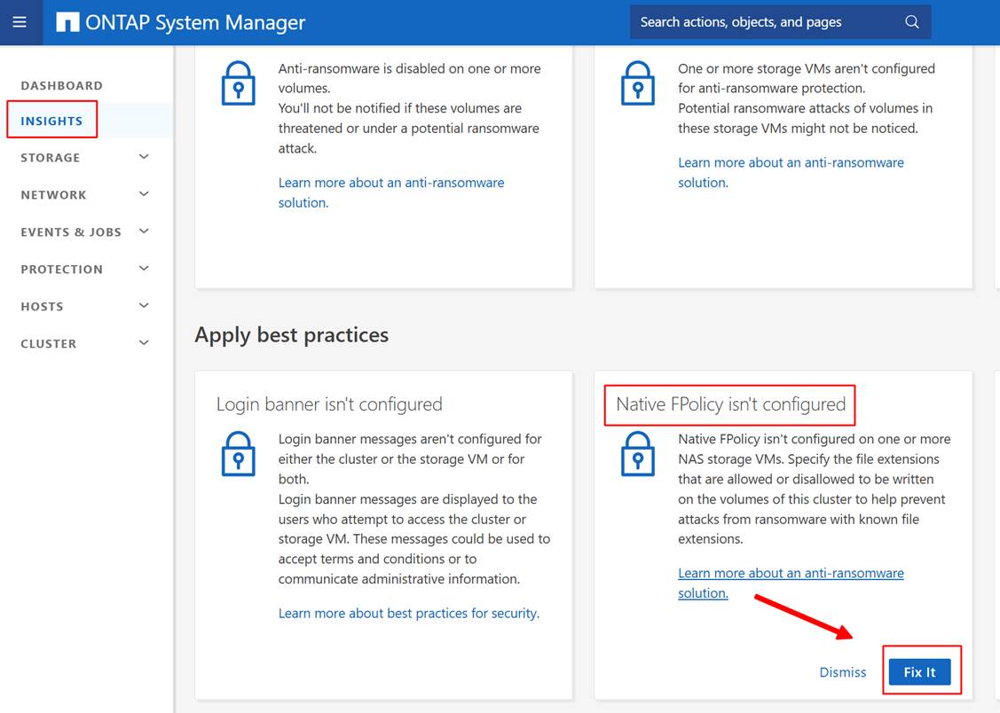Expand the Events & Jobs chevron
Screen dimensions: 1000x713
(144, 231)
